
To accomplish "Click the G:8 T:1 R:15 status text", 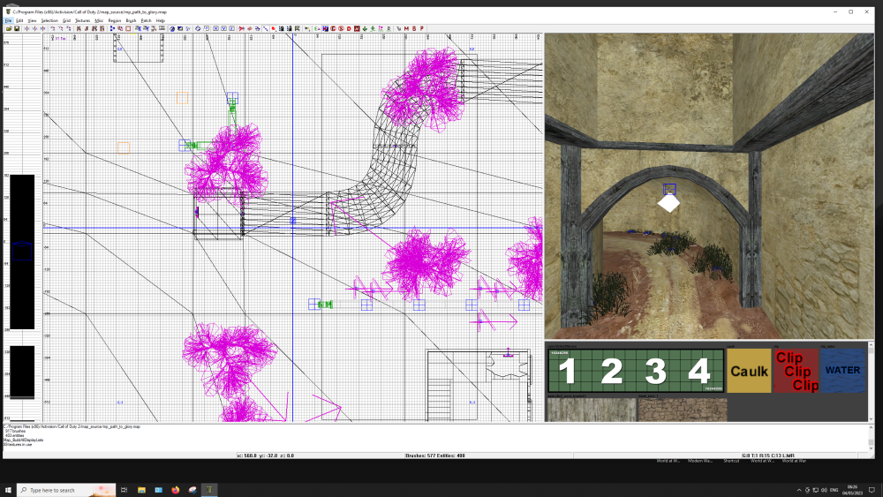I will [768, 456].
